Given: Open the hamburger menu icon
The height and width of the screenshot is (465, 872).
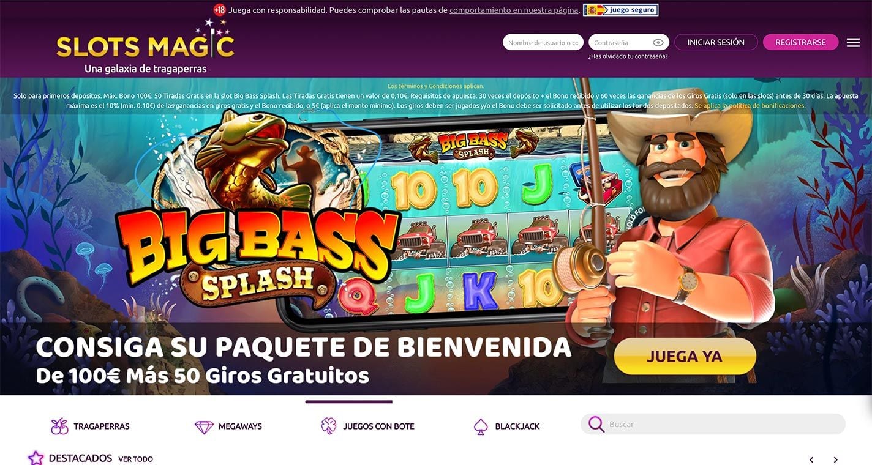Looking at the screenshot, I should (853, 42).
